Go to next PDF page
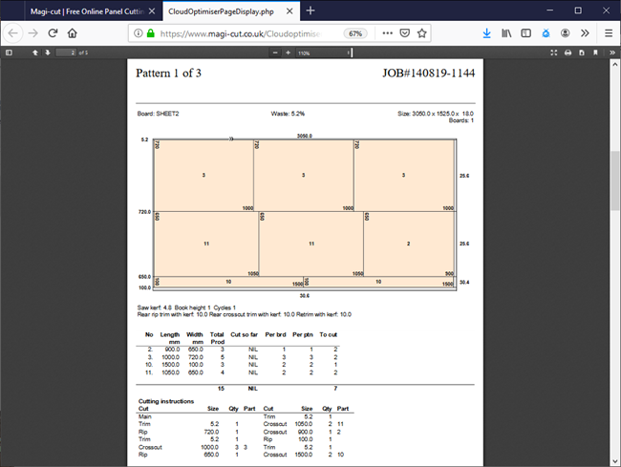Screen dimensions: 621x467 (48, 53)
